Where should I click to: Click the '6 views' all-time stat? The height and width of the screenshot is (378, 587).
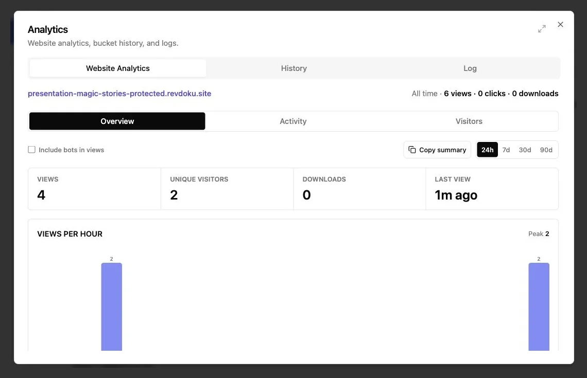pos(457,94)
